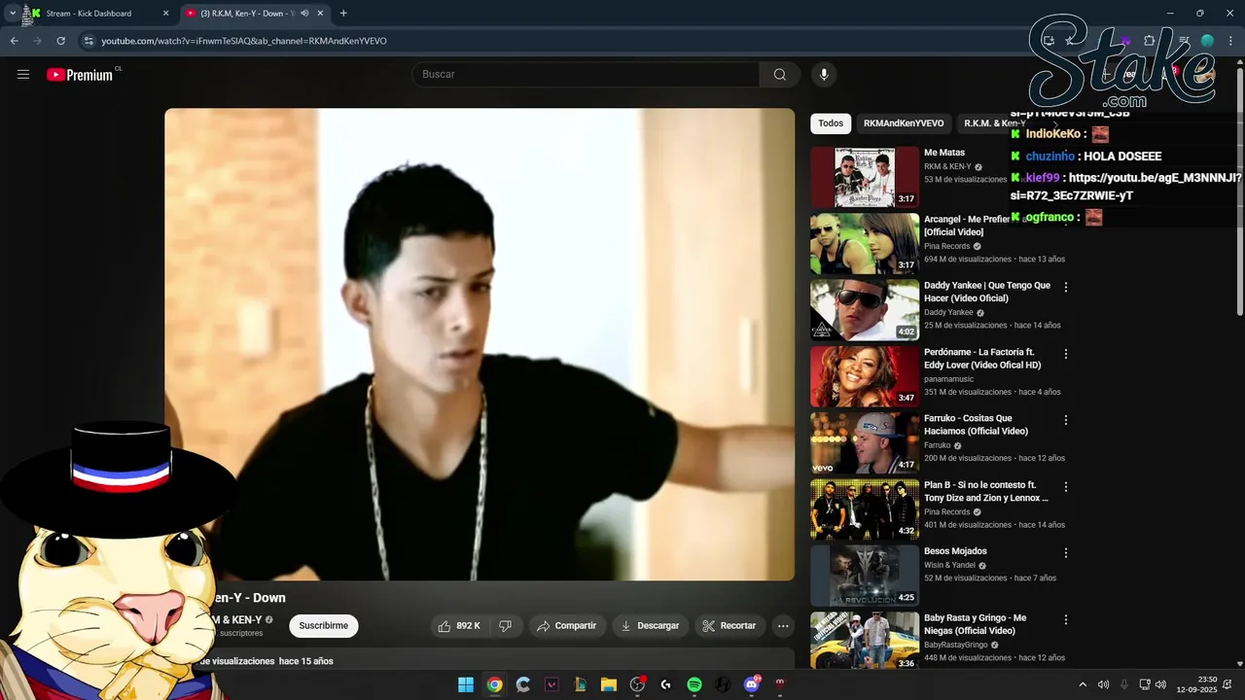Image resolution: width=1245 pixels, height=700 pixels.
Task: Open the Baby Rasta y Gringo thumbnail
Action: 865,640
